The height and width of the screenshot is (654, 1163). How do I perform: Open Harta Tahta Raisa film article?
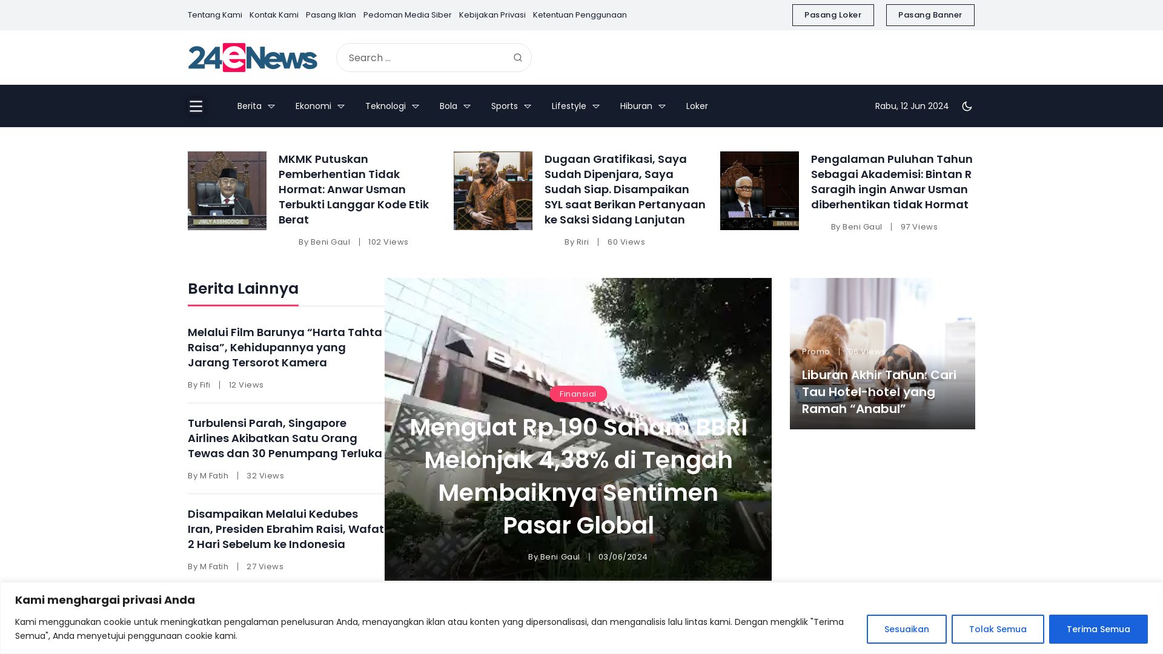click(285, 348)
